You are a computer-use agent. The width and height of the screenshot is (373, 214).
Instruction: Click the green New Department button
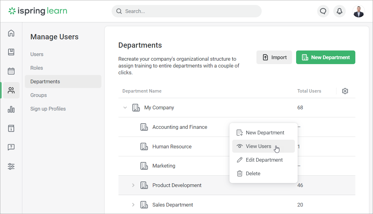[326, 57]
